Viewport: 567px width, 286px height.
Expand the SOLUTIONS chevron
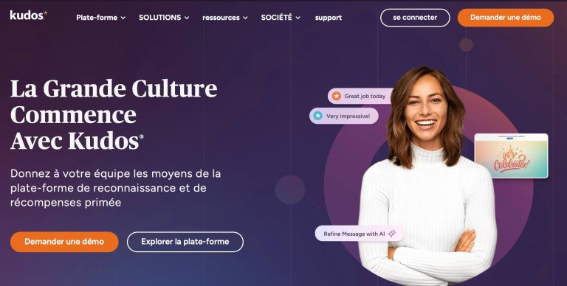pyautogui.click(x=187, y=18)
